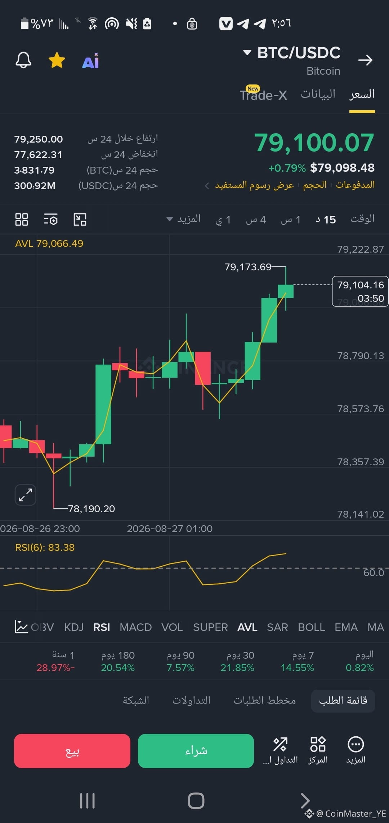Toggle RSI indicator

click(x=102, y=627)
